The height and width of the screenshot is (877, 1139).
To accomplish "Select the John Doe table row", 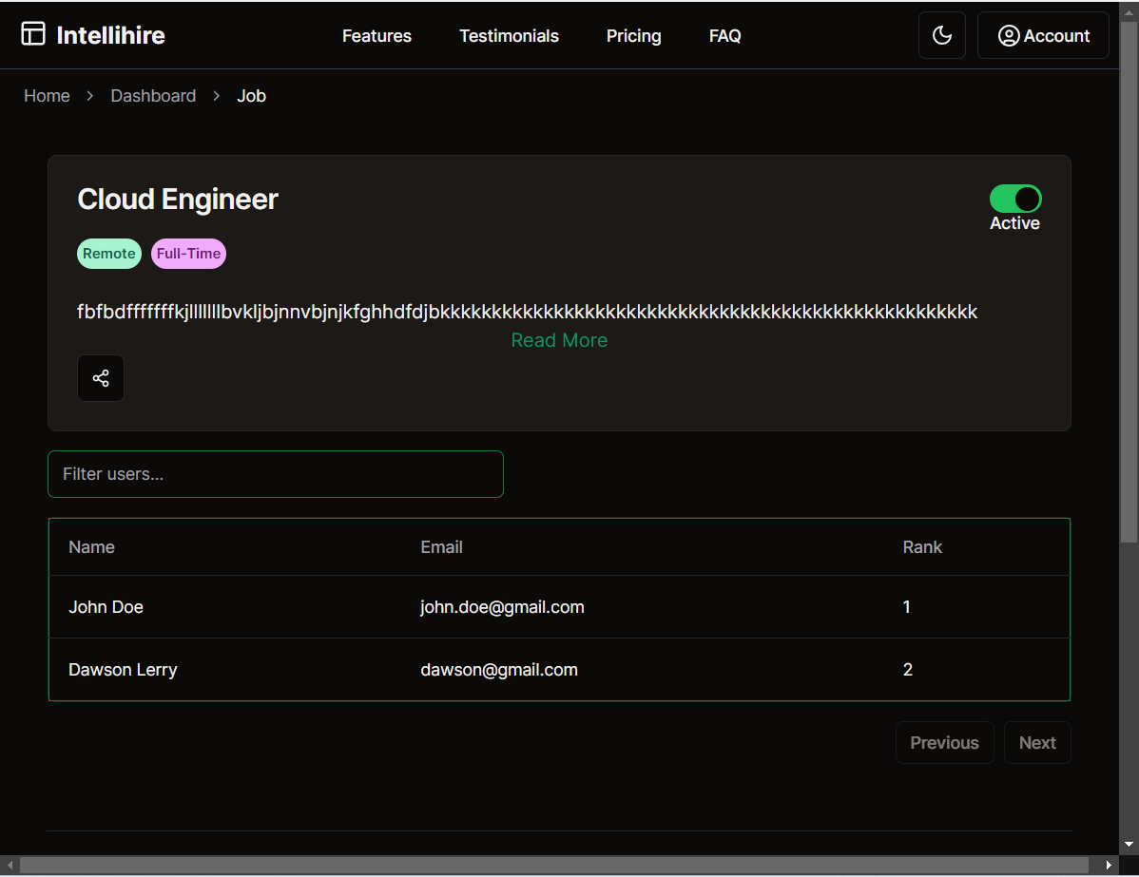I will pos(559,607).
